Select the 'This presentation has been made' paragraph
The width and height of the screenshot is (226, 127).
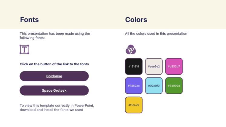(55, 36)
